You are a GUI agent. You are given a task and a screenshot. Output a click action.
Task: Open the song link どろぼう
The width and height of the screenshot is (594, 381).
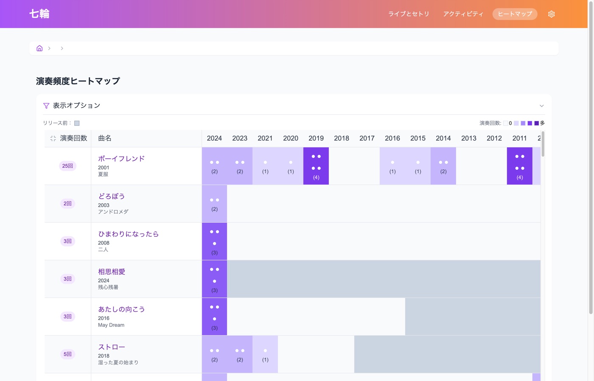point(112,196)
